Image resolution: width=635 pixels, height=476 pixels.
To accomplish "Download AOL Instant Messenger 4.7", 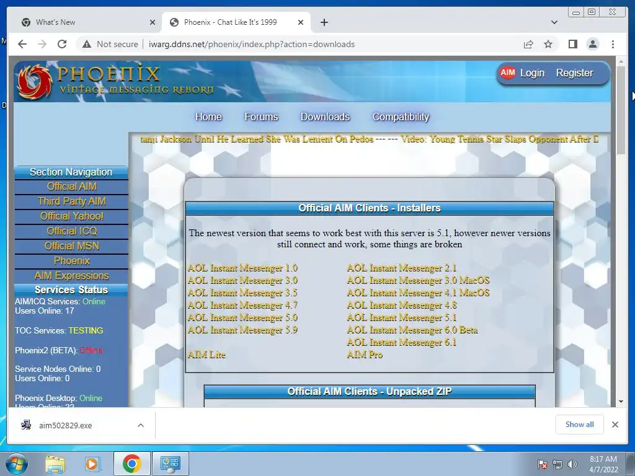I will (242, 305).
